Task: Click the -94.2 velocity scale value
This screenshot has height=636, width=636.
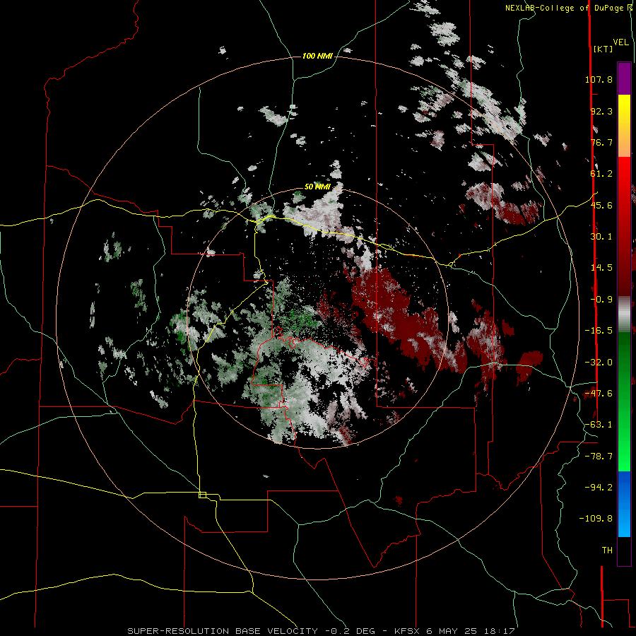Action: [x=599, y=487]
